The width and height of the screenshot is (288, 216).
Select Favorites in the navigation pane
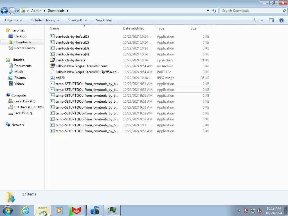(x=18, y=30)
